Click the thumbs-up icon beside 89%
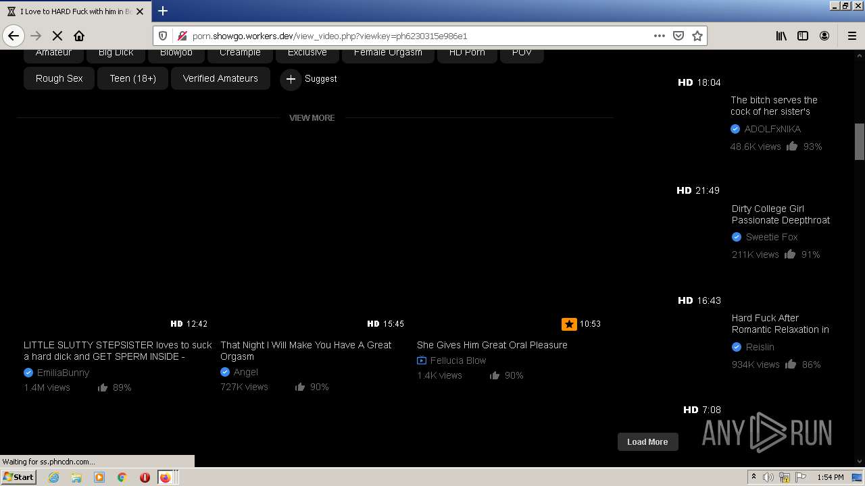The image size is (865, 486). click(103, 387)
